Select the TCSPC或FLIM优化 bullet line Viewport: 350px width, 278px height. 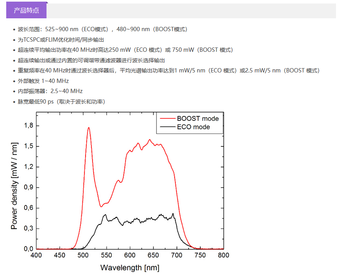click(x=61, y=40)
